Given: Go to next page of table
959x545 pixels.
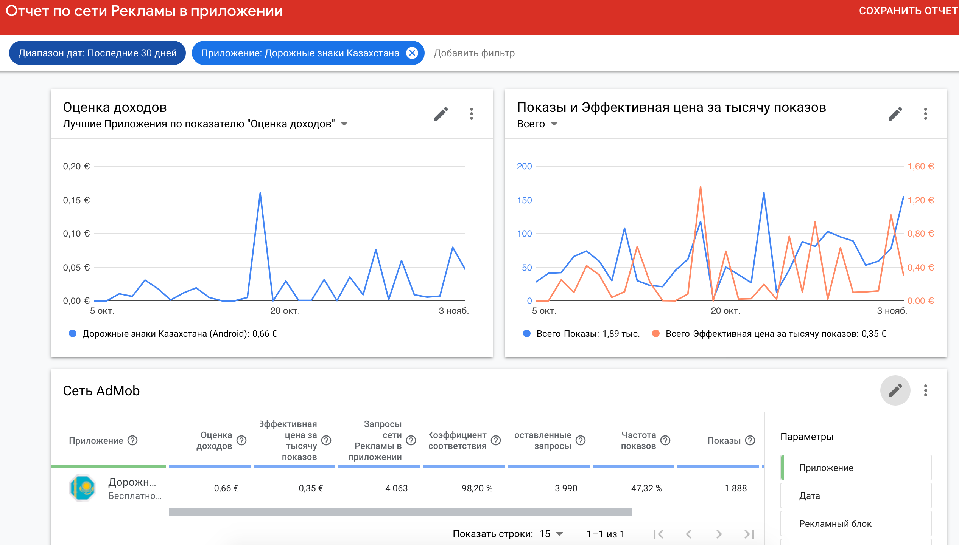Looking at the screenshot, I should (719, 534).
